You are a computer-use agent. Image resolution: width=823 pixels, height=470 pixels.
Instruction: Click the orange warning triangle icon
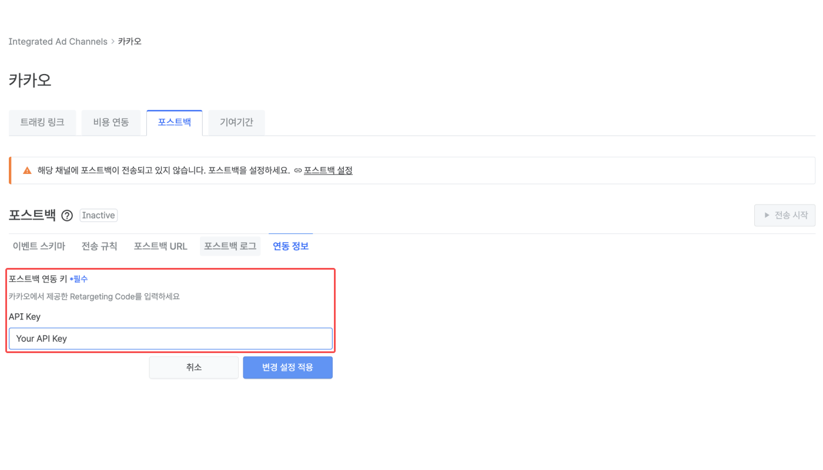[x=27, y=170]
